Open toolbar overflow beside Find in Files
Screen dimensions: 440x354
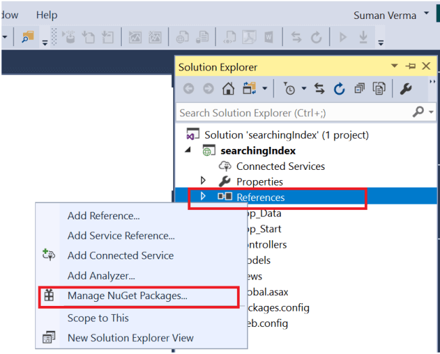45,43
